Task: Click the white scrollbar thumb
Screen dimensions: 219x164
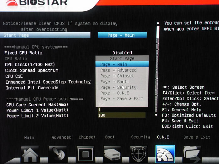Action: pyautogui.click(x=158, y=32)
